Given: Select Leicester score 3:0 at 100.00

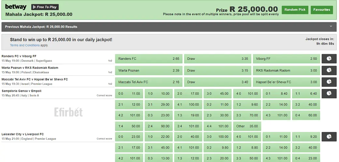Looking at the screenshot, I should pyautogui.click(x=217, y=137).
